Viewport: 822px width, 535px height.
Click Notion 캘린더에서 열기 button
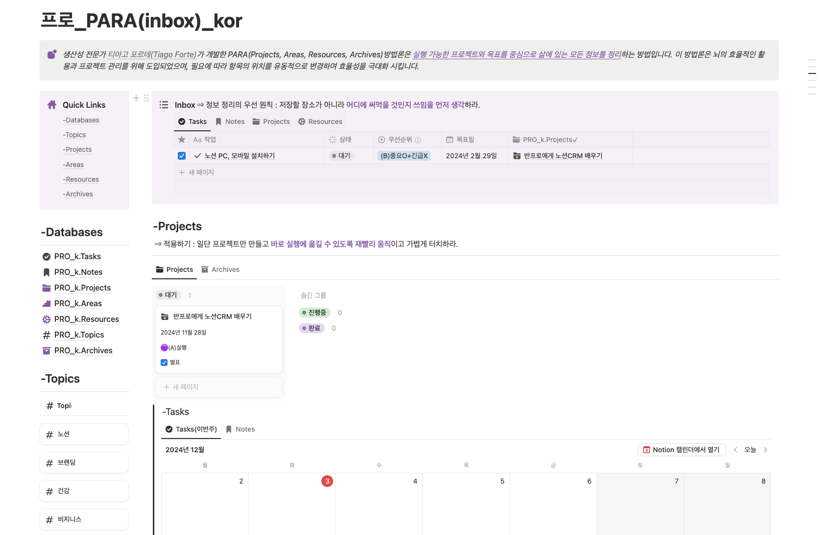tap(681, 450)
